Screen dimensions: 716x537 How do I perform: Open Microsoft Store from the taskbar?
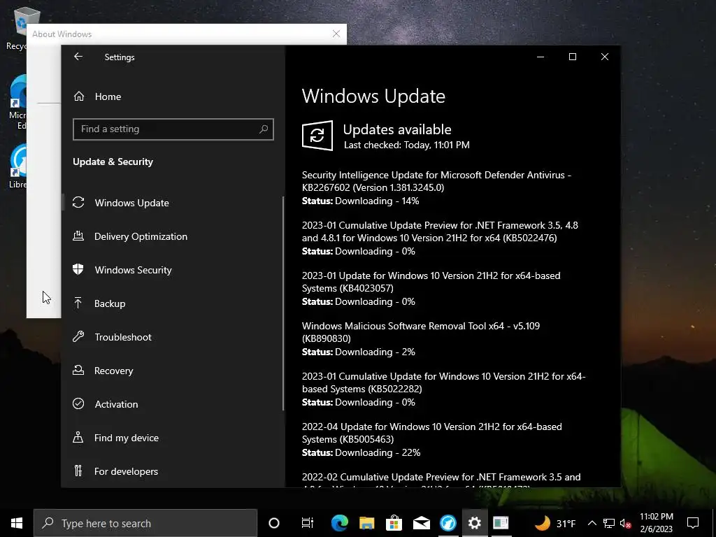(394, 523)
